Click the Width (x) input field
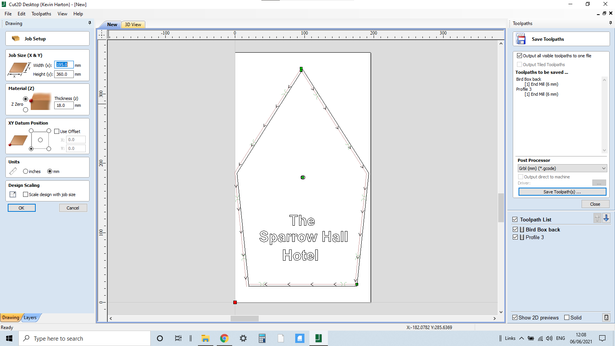Viewport: 615px width, 346px height. coord(63,65)
